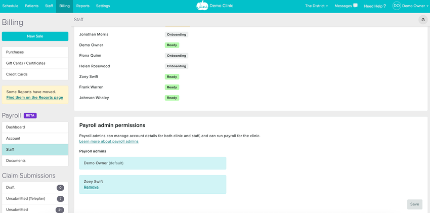Follow Find them on the Reports page link

pos(34,97)
